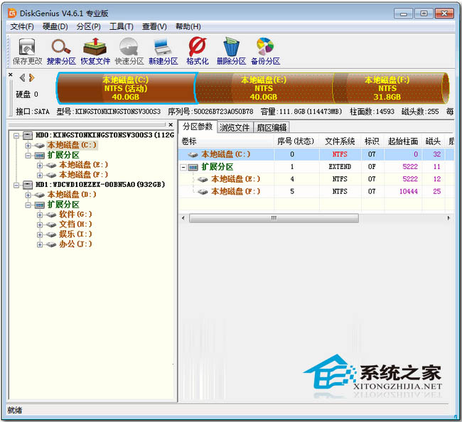The width and height of the screenshot is (462, 422).
Task: Switch to the 扇区编辑 tab
Action: 272,127
